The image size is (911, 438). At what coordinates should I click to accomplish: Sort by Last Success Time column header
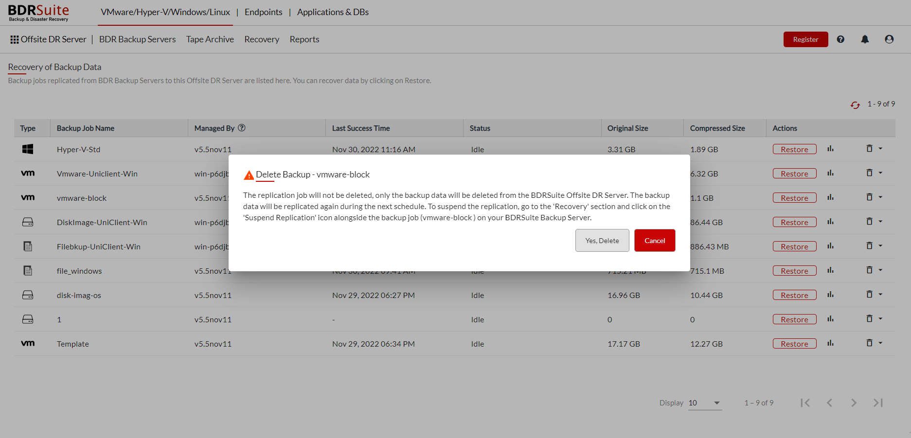pos(361,128)
